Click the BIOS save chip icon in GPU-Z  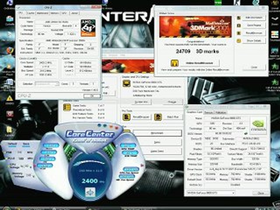click(246, 133)
